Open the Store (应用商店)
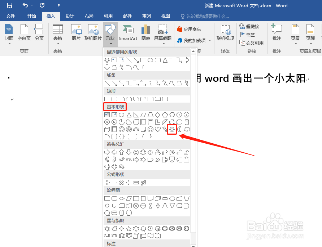This screenshot has width=322, height=247. [x=189, y=29]
